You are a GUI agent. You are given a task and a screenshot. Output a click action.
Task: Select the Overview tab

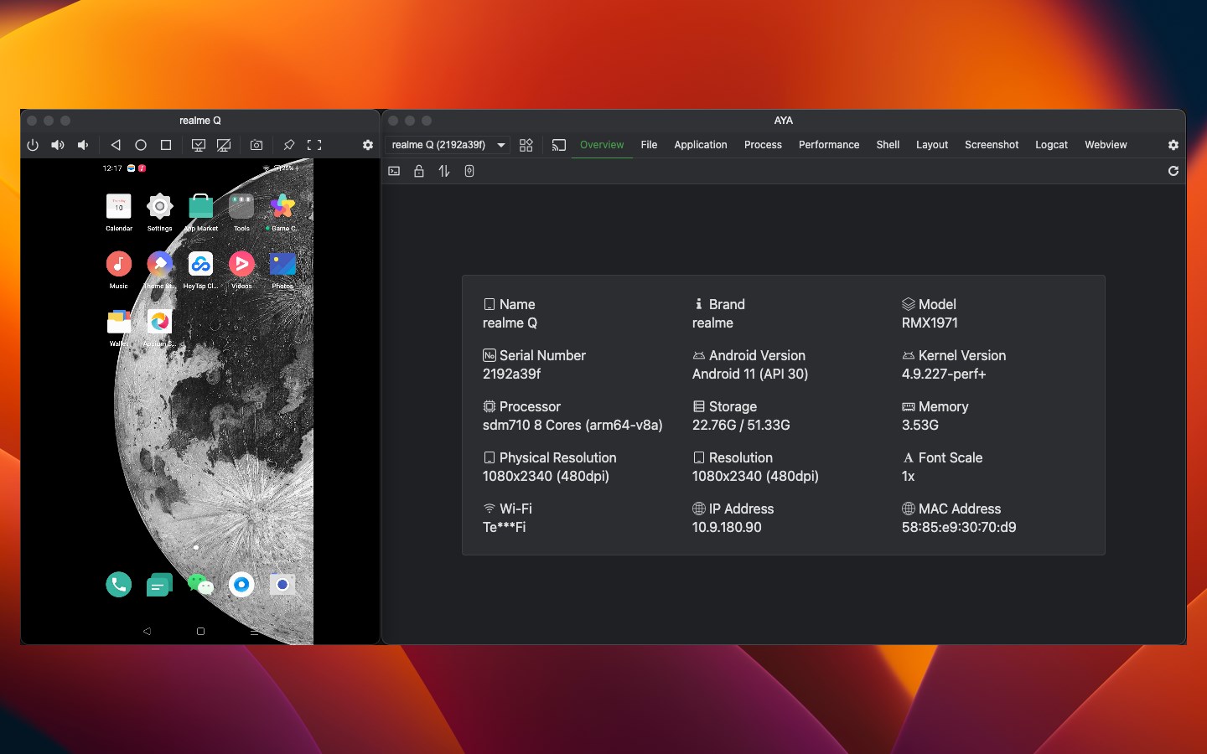click(x=602, y=145)
